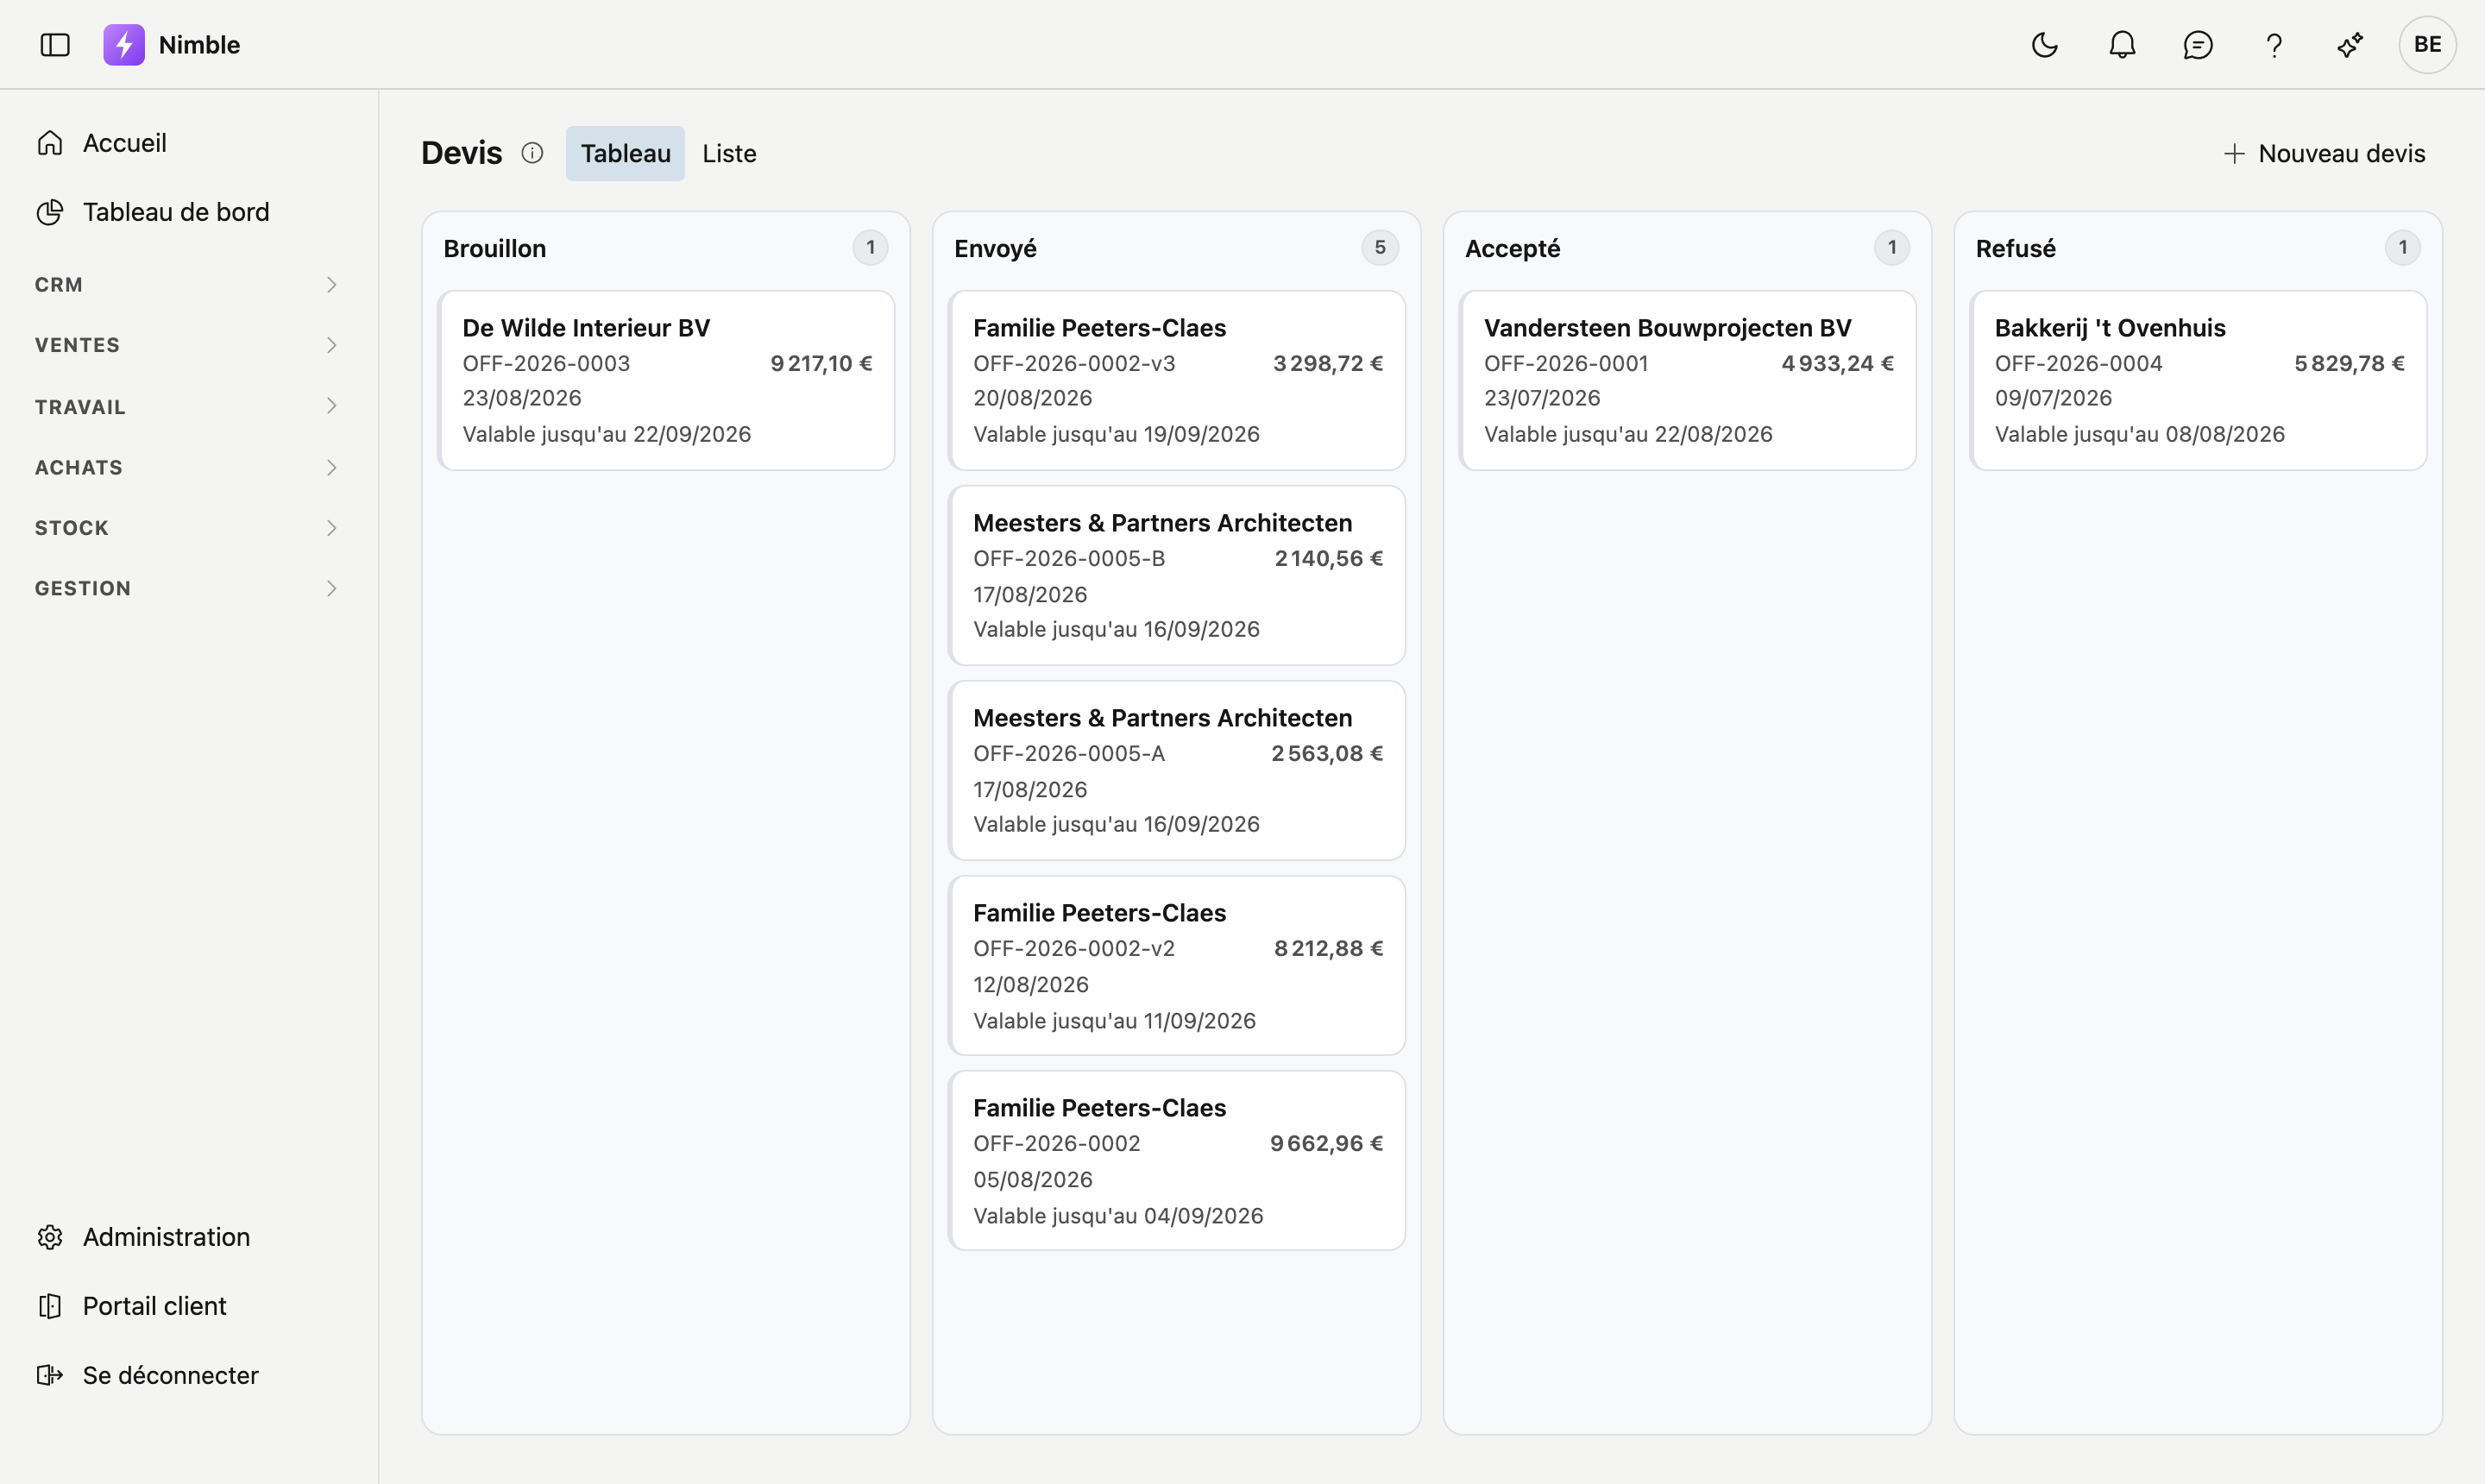2485x1484 pixels.
Task: Open quote card OFF-2026-0005-A
Action: click(1177, 770)
